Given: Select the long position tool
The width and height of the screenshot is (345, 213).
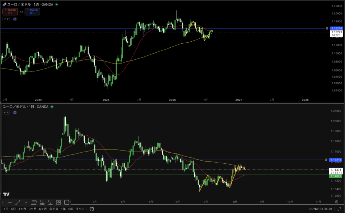Looking at the screenshot, I should click(x=42, y=203).
